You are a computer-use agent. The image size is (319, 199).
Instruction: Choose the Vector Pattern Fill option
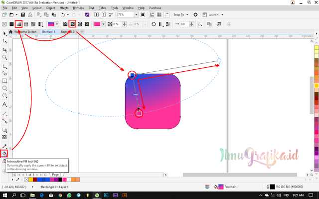(26, 24)
